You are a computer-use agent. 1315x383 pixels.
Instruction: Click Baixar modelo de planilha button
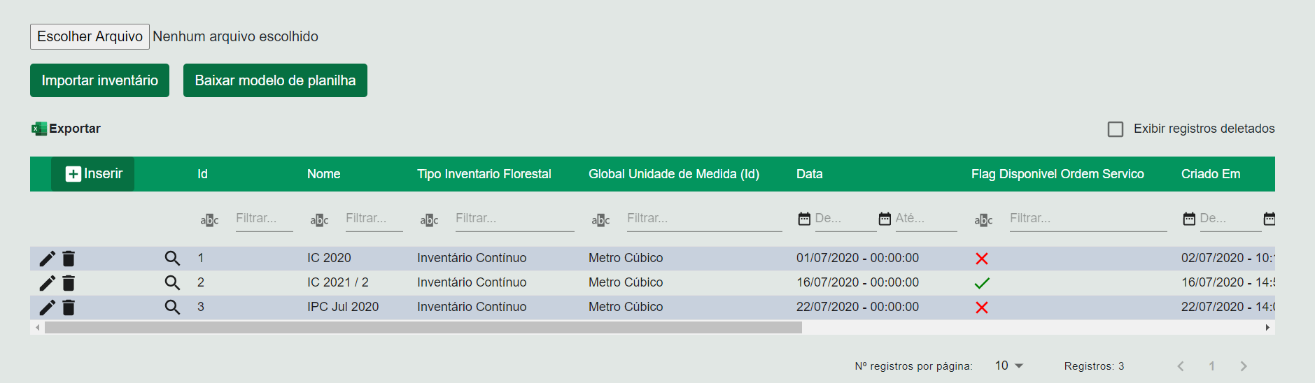click(275, 80)
